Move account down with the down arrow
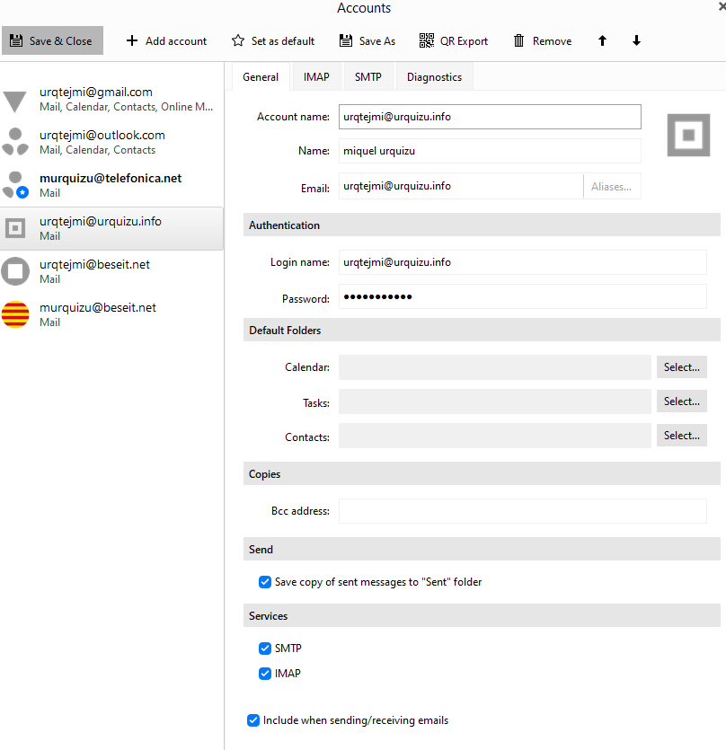Image resolution: width=726 pixels, height=750 pixels. (x=636, y=41)
